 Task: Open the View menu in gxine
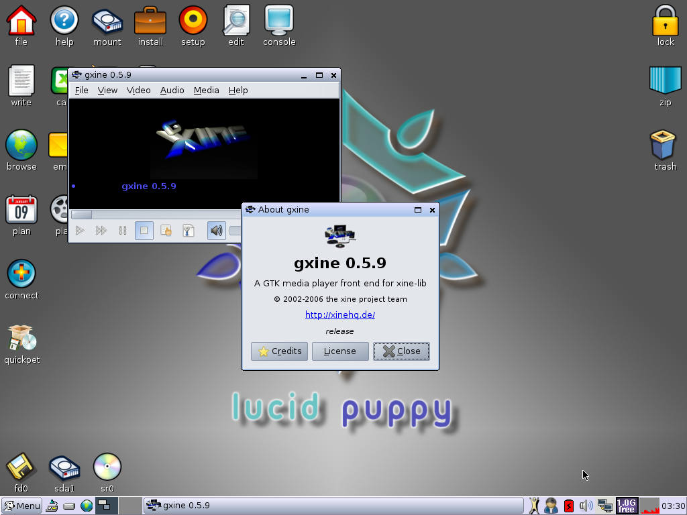pyautogui.click(x=107, y=91)
